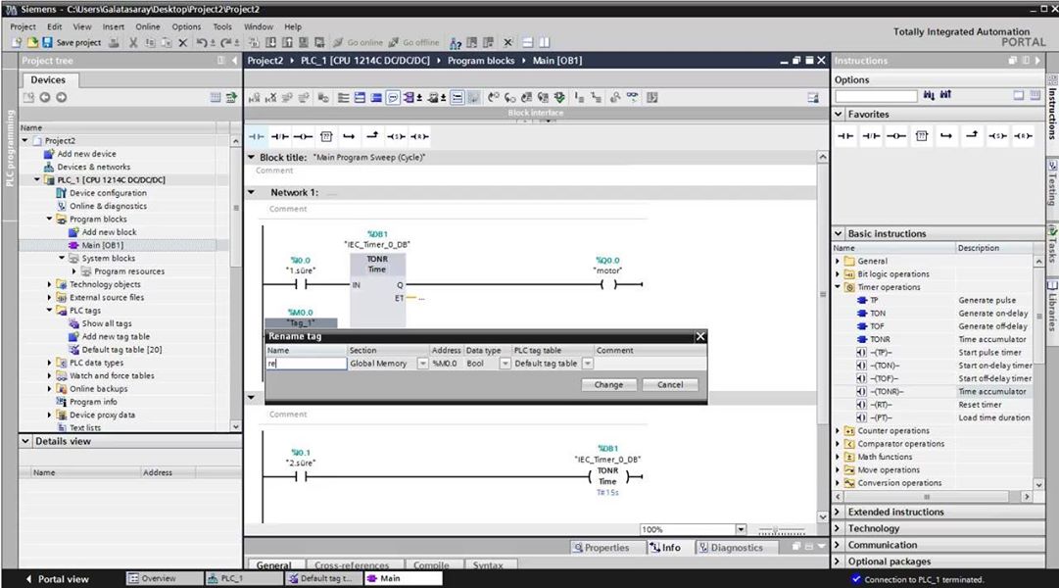Open the Edit menu
The height and width of the screenshot is (588, 1059).
[54, 27]
